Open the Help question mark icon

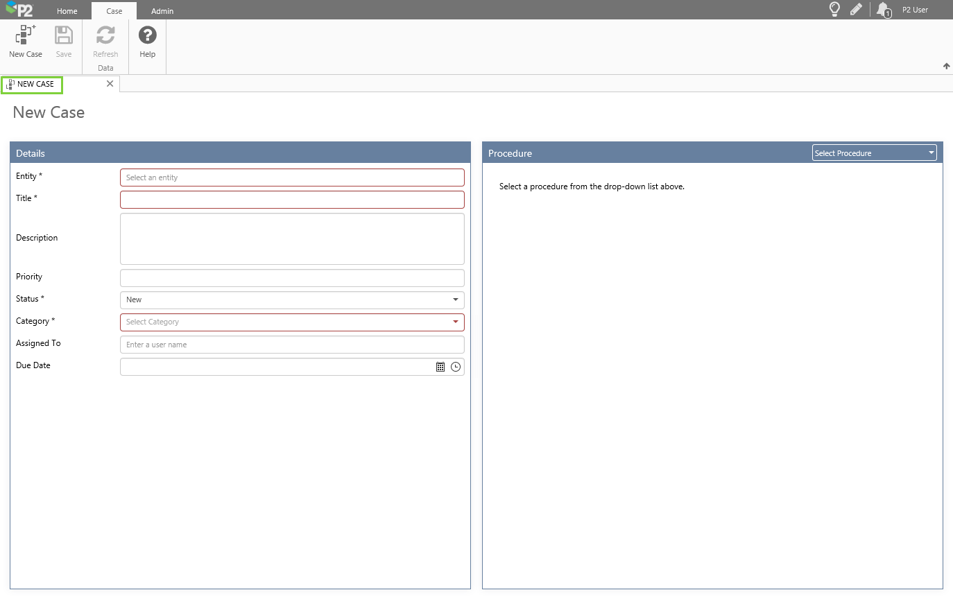(x=147, y=36)
